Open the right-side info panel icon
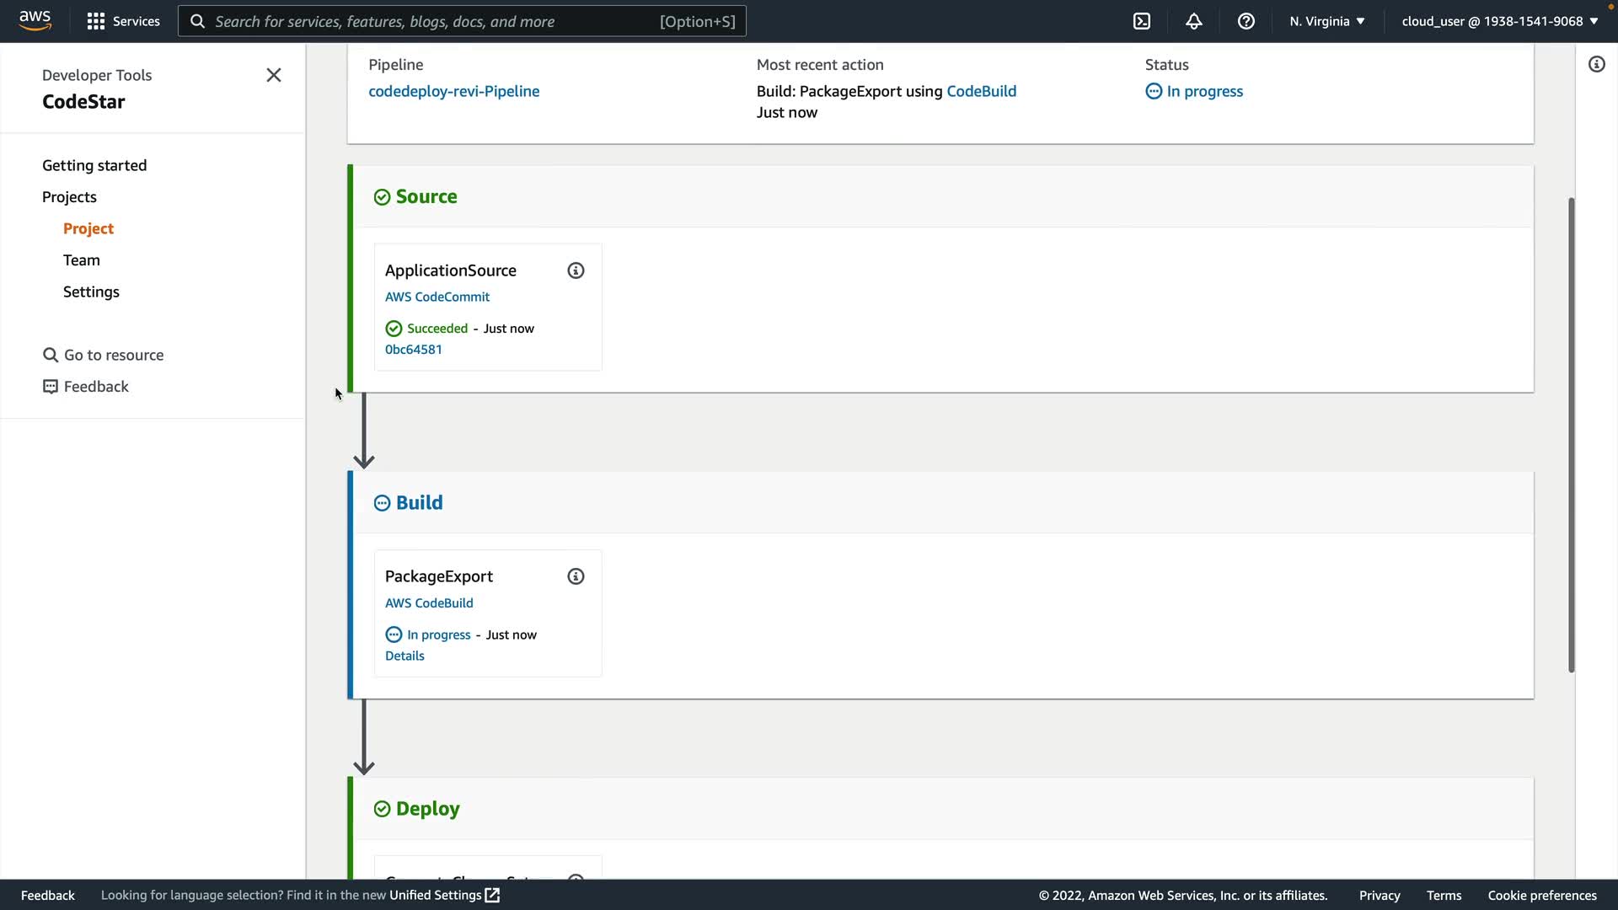The image size is (1618, 910). pyautogui.click(x=1596, y=64)
